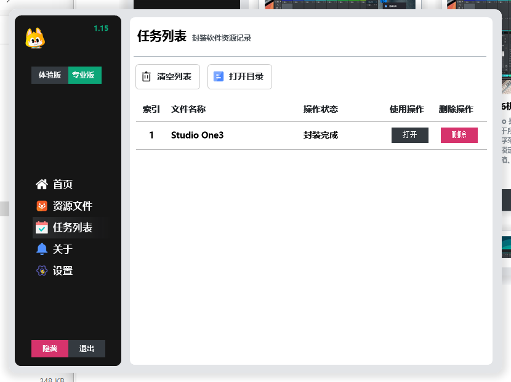The image size is (511, 382).
Task: Select the home icon beside 首页
Action: [41, 184]
